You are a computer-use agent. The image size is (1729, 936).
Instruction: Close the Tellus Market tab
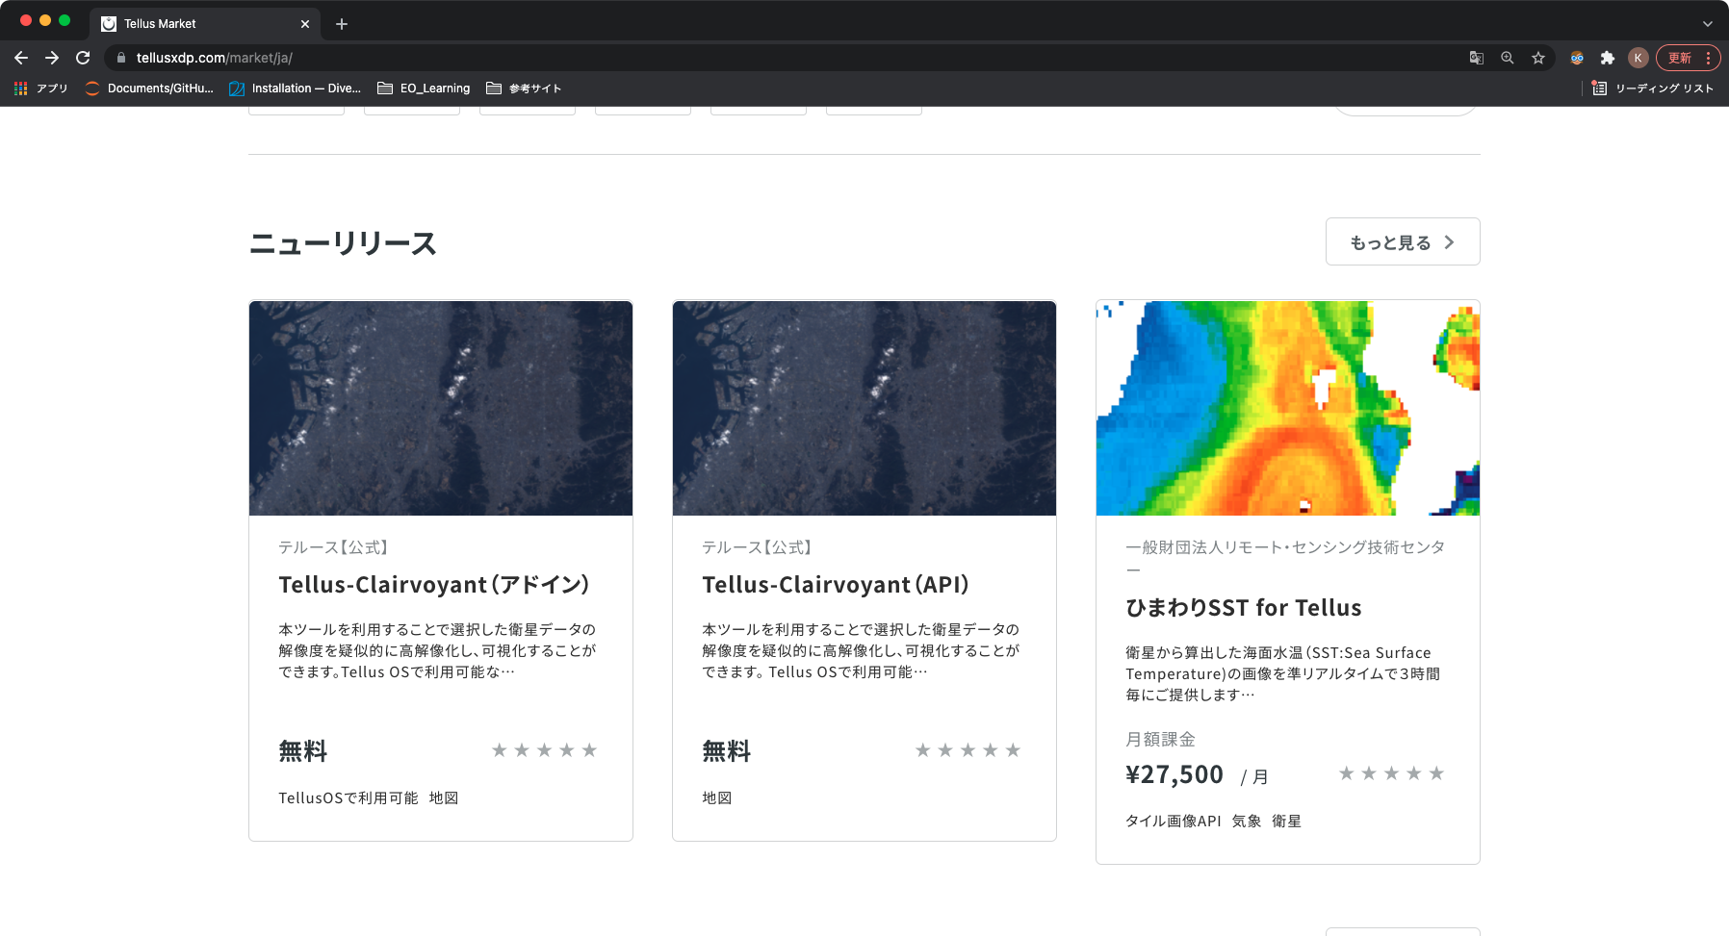[305, 24]
